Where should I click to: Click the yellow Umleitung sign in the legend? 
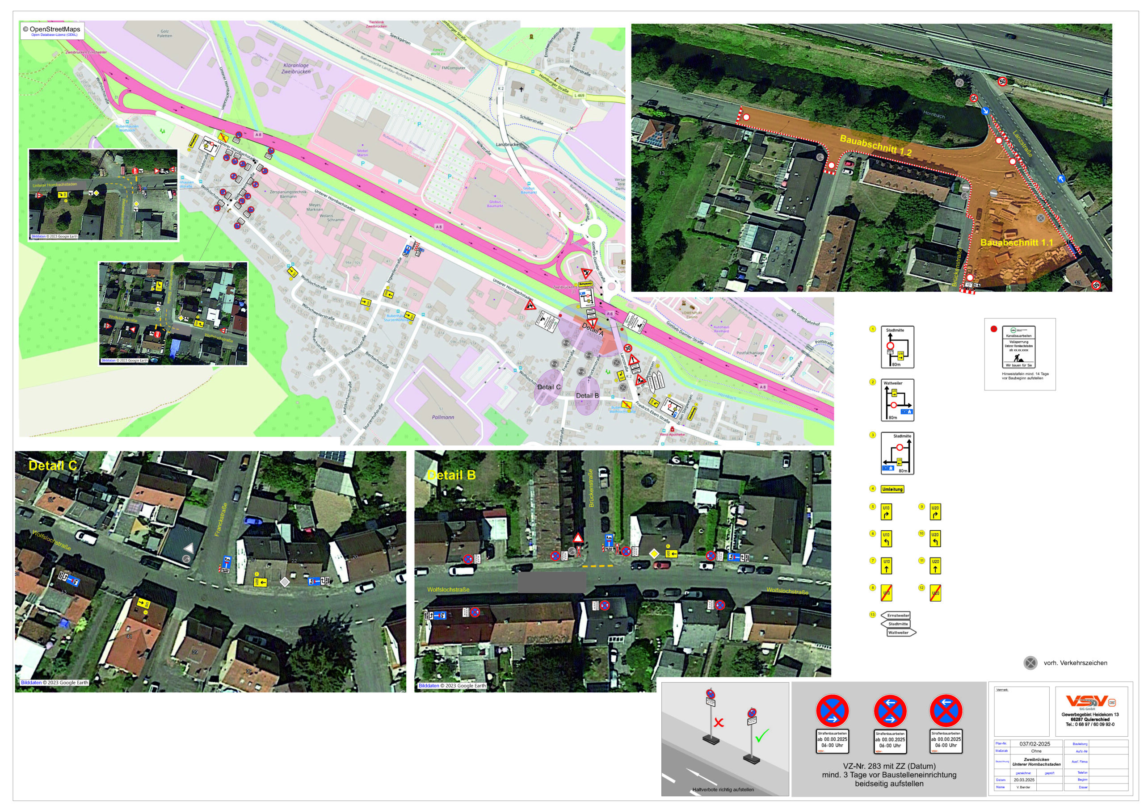pyautogui.click(x=892, y=489)
